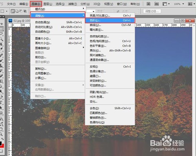Screen dimensions: 196x156
Task: Swap foreground and background colors
Action: (x=3, y=139)
